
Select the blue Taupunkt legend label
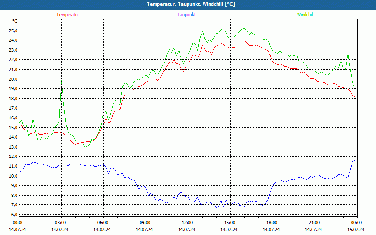186,15
